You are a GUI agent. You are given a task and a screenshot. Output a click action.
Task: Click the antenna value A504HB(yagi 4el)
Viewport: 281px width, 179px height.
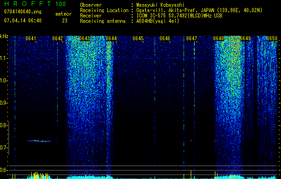click(158, 21)
